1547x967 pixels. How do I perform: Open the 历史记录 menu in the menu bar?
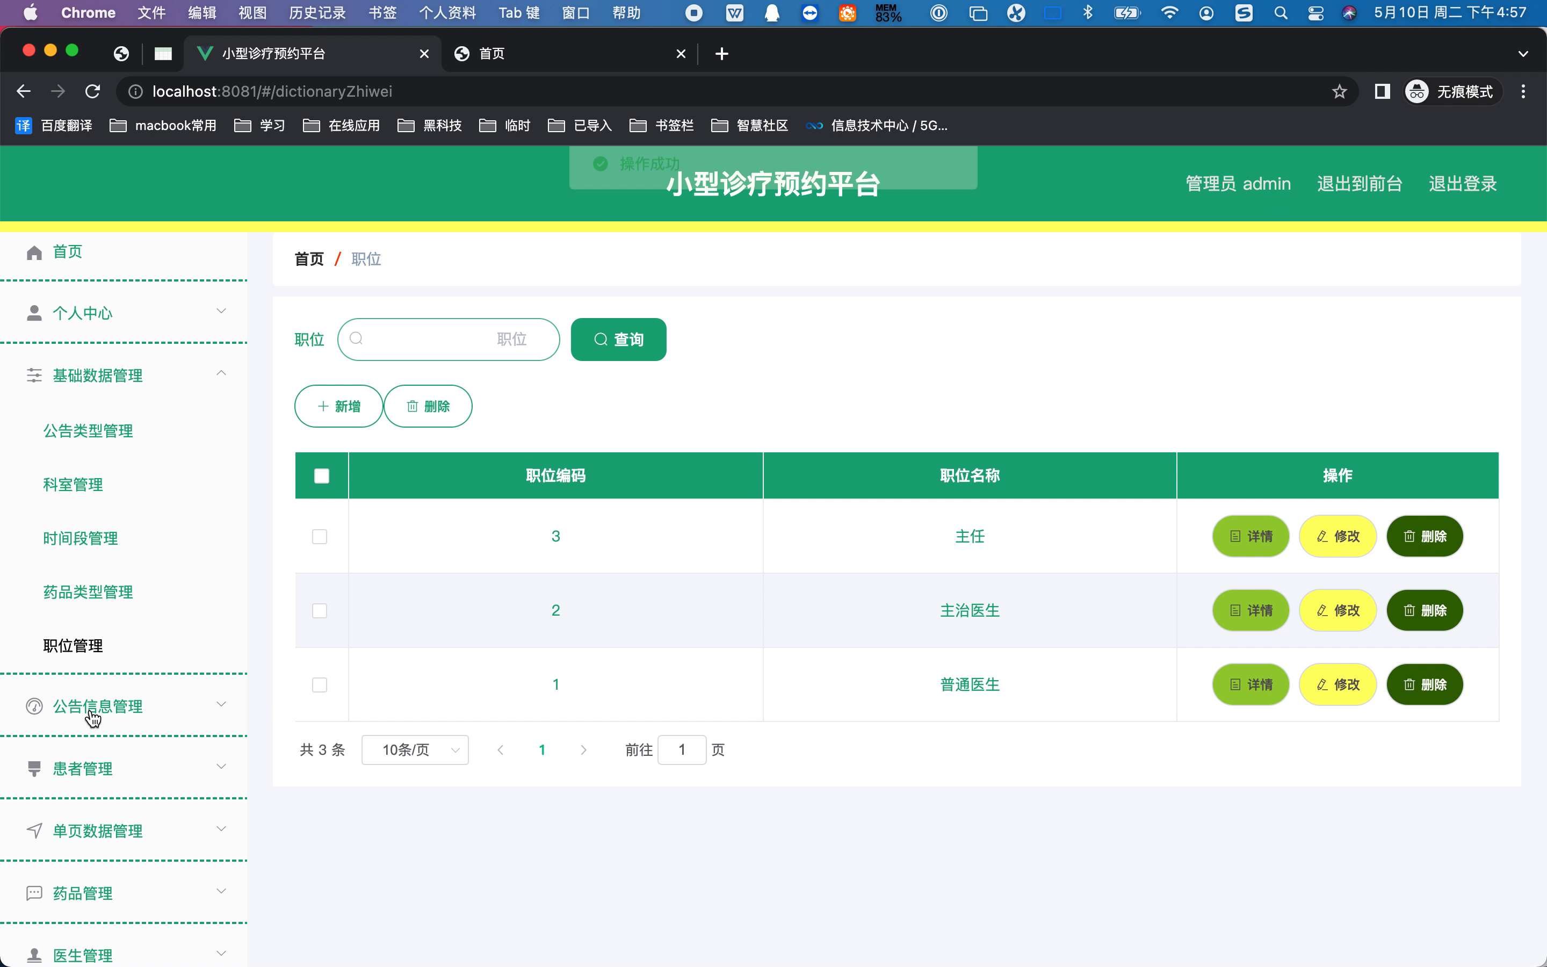click(317, 13)
